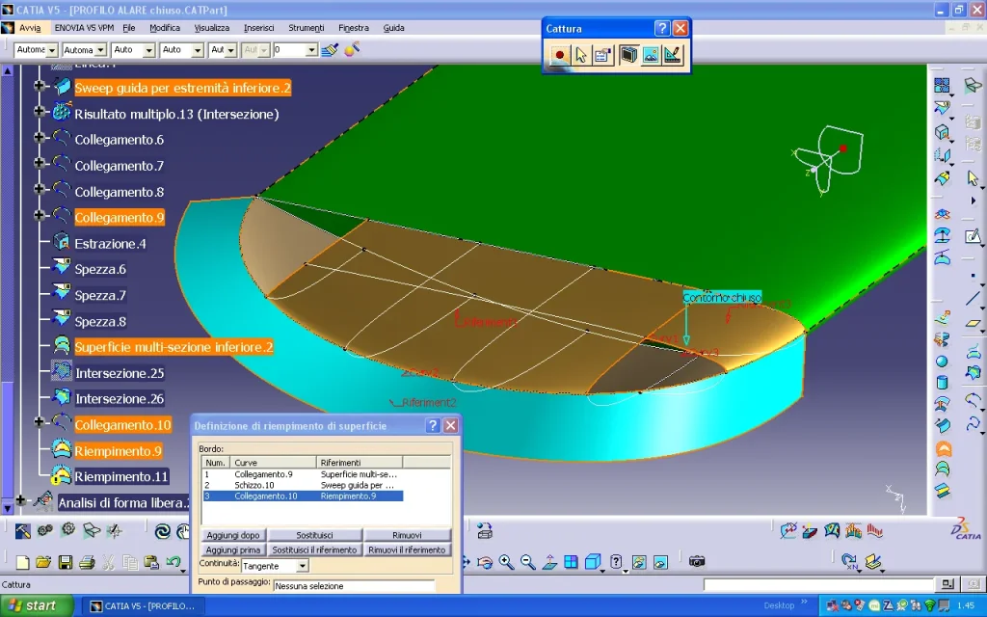Open the dropdown showing value 0
Image resolution: width=987 pixels, height=617 pixels.
[x=311, y=50]
